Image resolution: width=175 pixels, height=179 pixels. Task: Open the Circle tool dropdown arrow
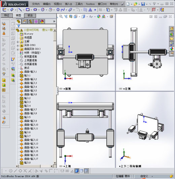tap(46, 10)
